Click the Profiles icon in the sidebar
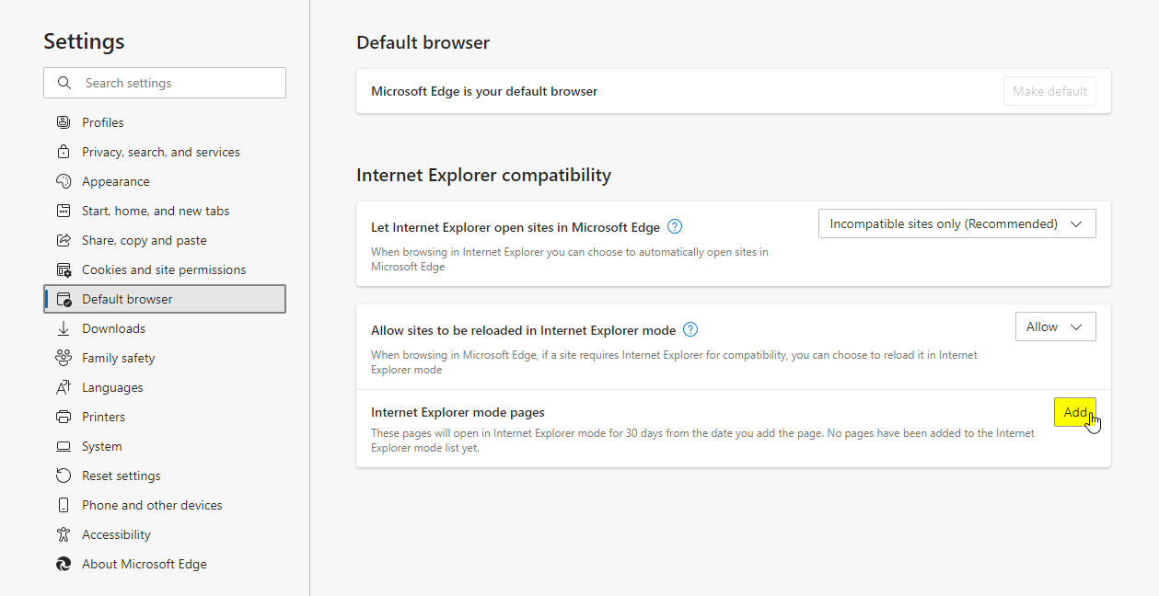Screen dimensions: 1159x596 (x=64, y=122)
